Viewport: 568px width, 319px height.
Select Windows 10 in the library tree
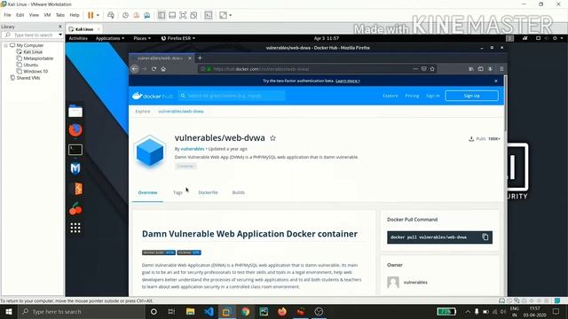35,72
